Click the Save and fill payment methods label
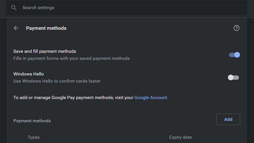The image size is (254, 143). coord(45,51)
